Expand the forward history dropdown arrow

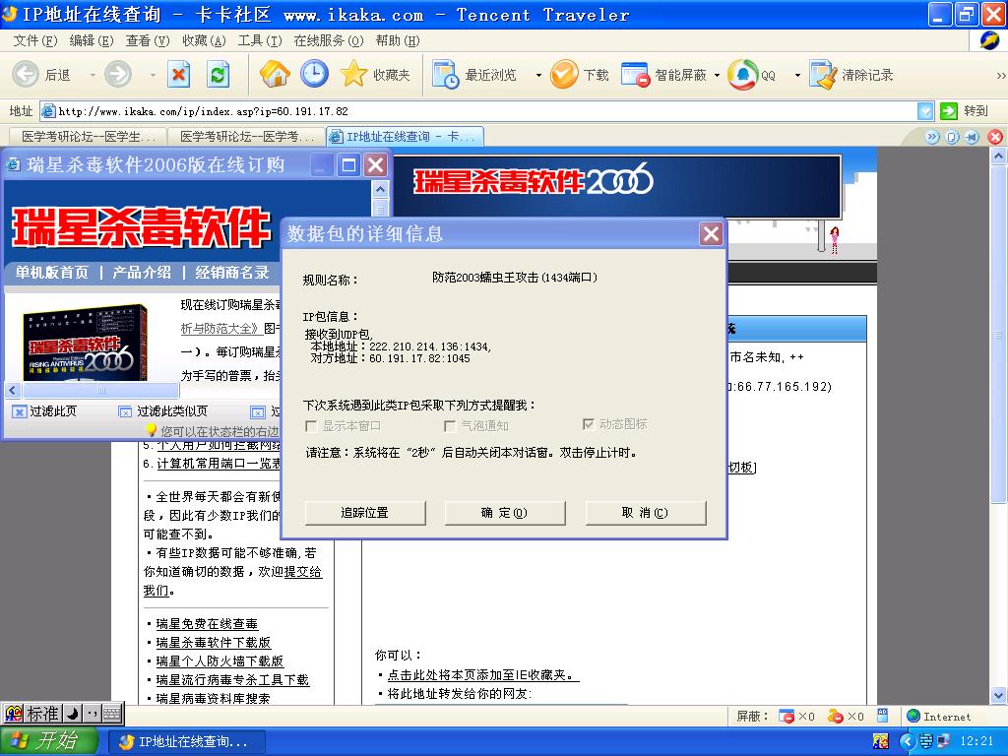(153, 75)
